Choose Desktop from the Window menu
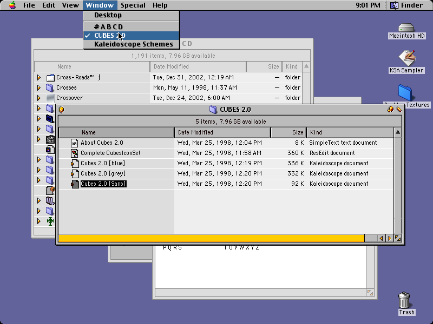Viewport: 433px width, 324px height. point(132,15)
